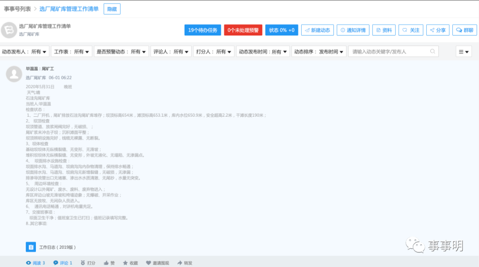Click the search magnifier icon
Screen dimensions: 479x267
[432, 52]
